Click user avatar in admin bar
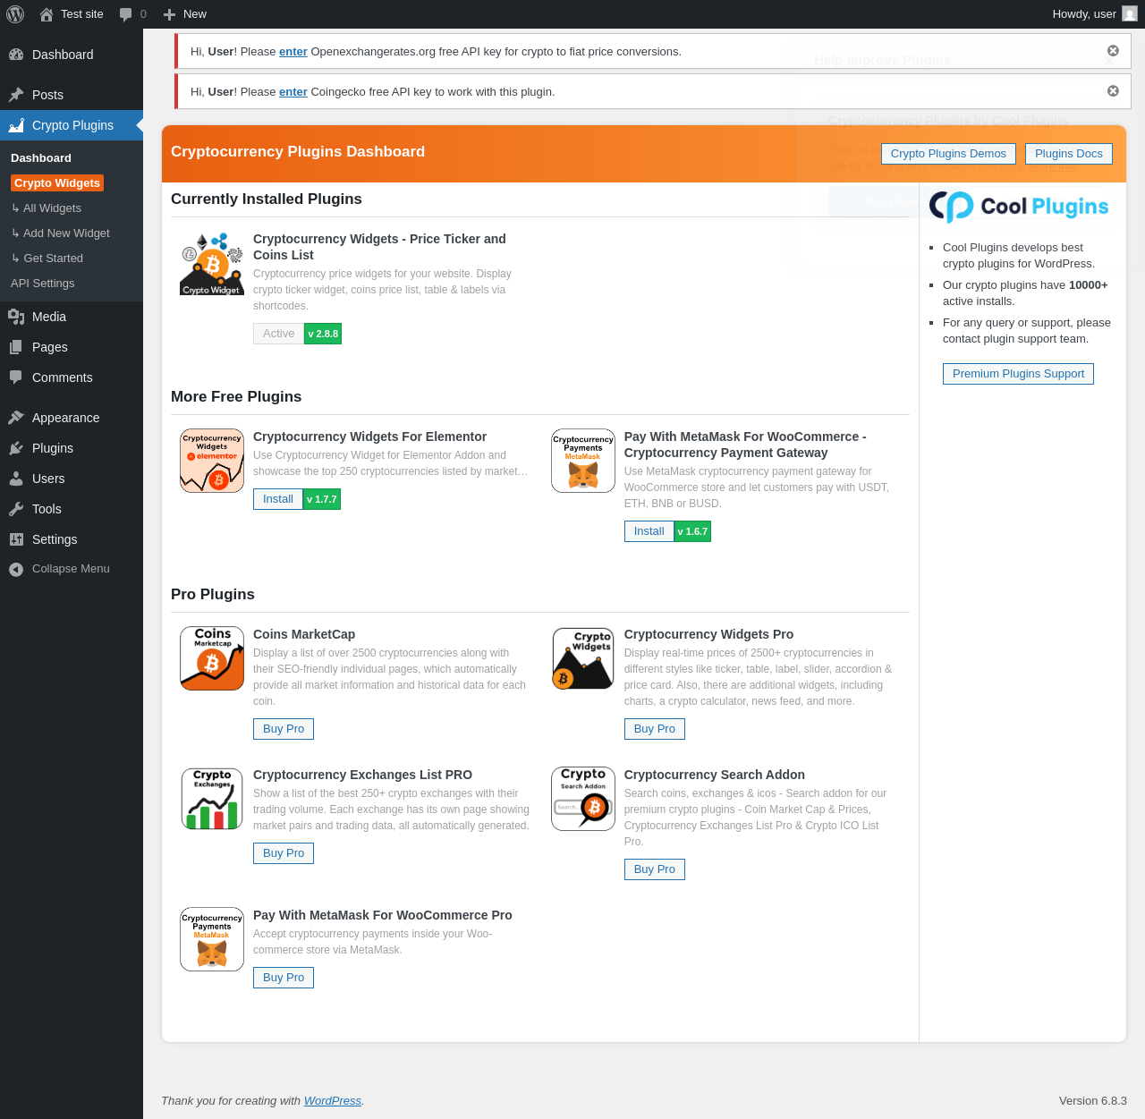Viewport: 1145px width, 1119px height. pos(1130,14)
